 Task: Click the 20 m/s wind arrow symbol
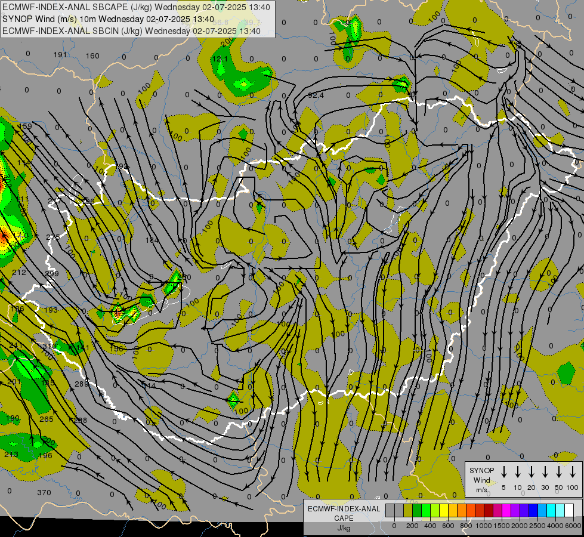pos(532,472)
